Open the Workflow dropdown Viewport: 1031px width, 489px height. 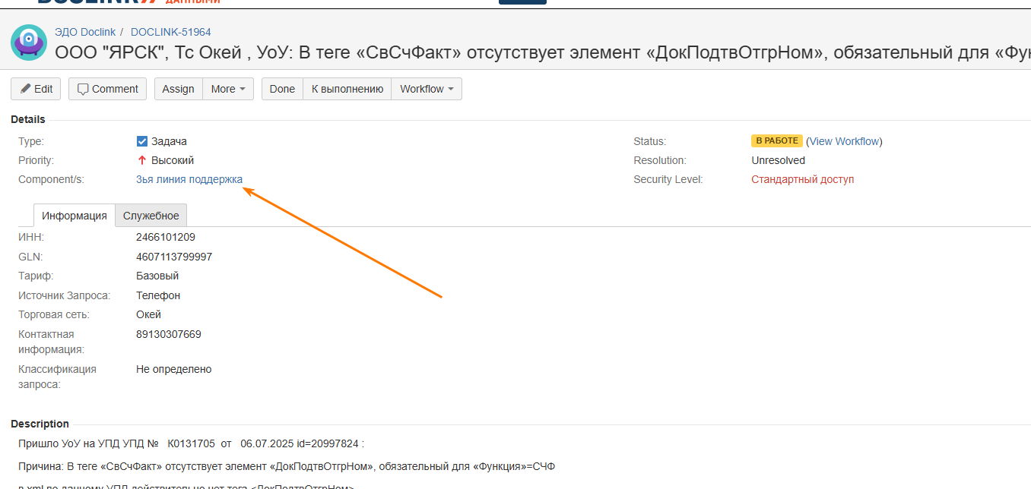(427, 89)
